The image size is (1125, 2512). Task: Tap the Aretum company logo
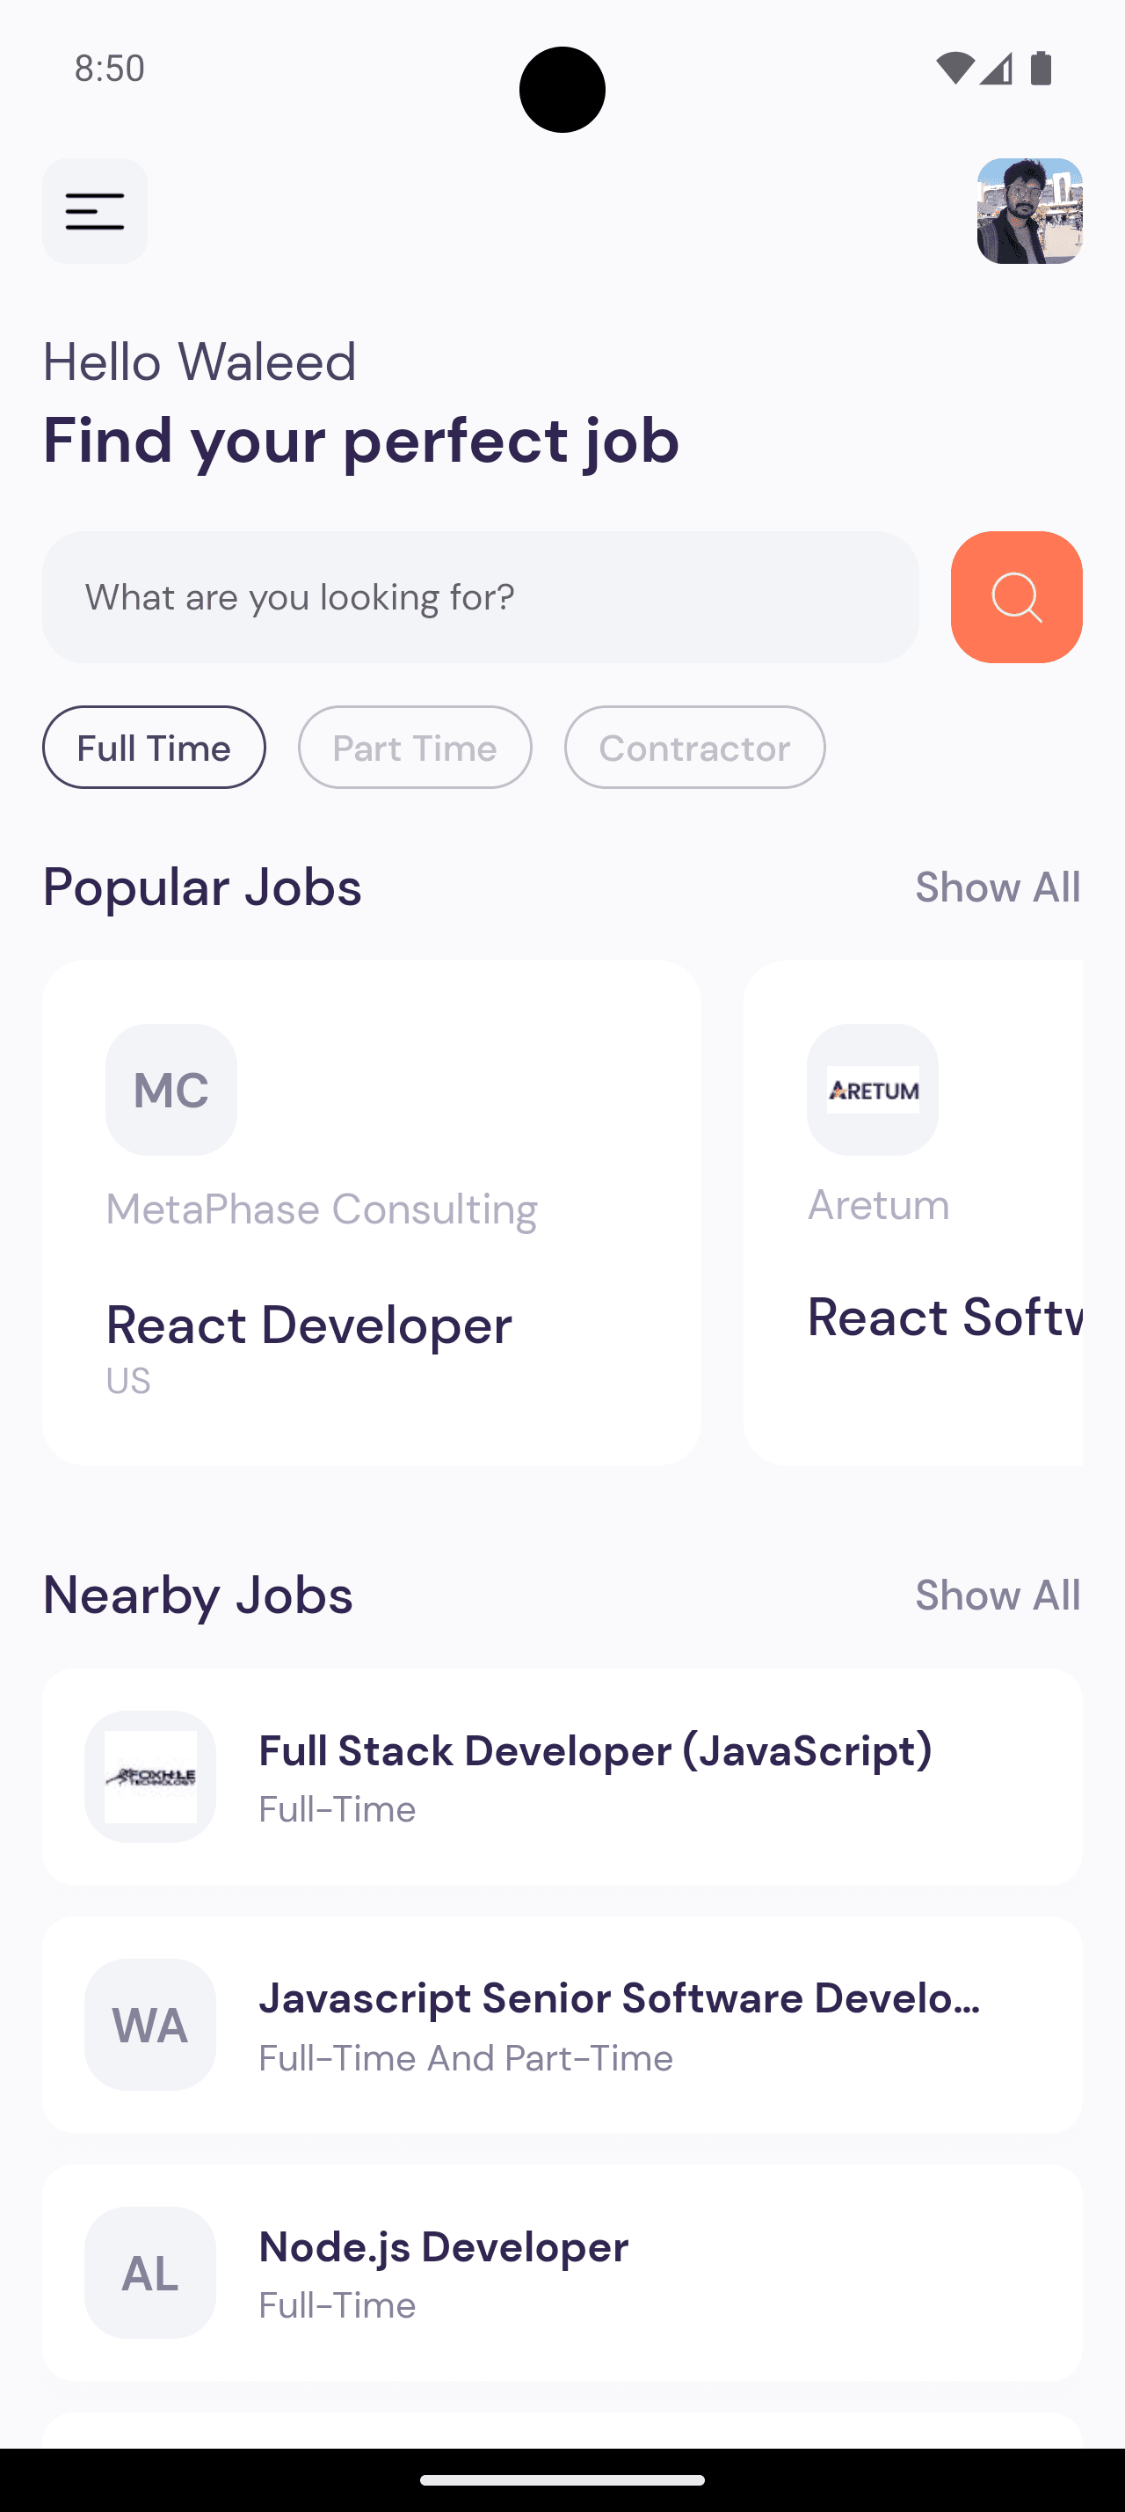coord(873,1089)
